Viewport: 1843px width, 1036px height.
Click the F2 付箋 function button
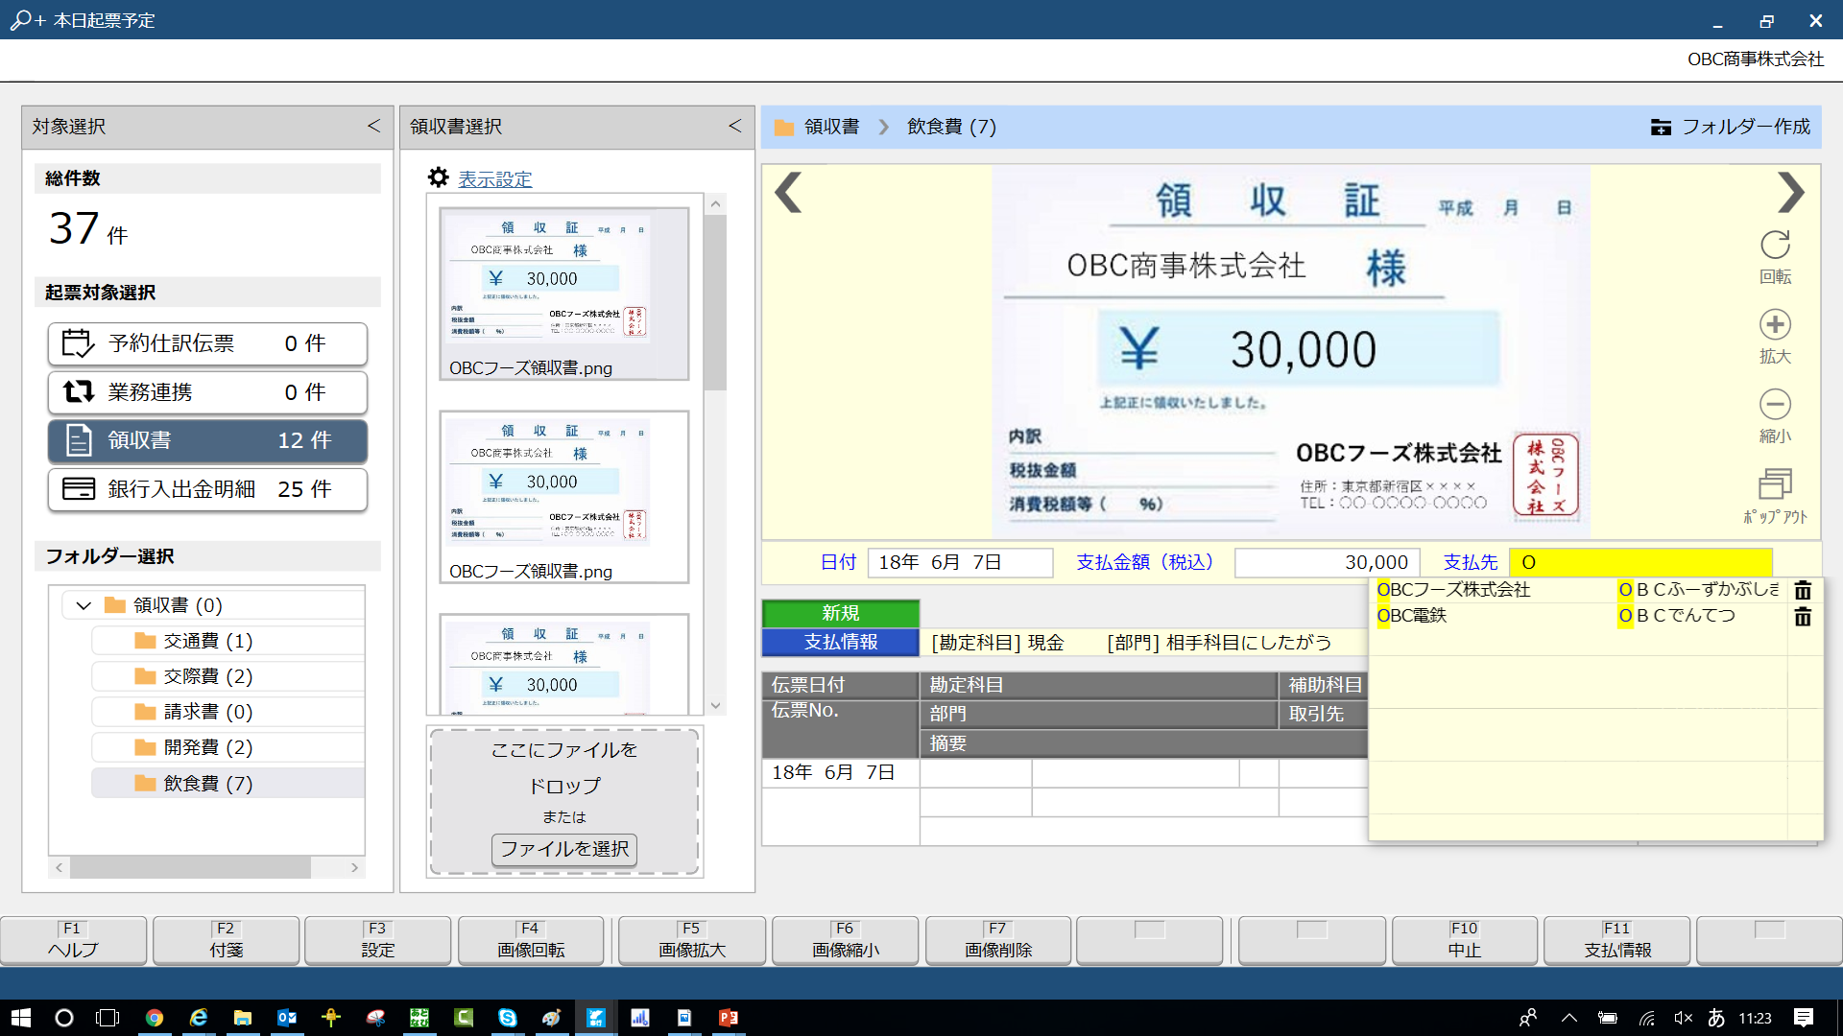click(226, 940)
